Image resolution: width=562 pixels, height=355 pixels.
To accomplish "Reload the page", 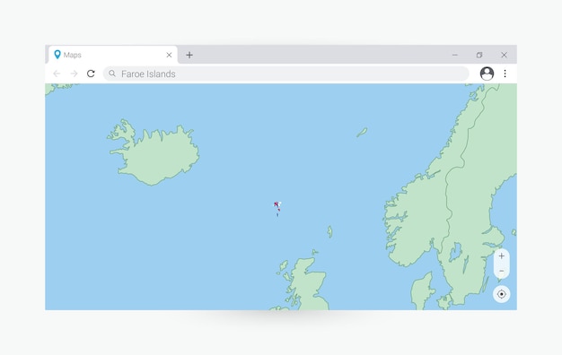I will (91, 74).
